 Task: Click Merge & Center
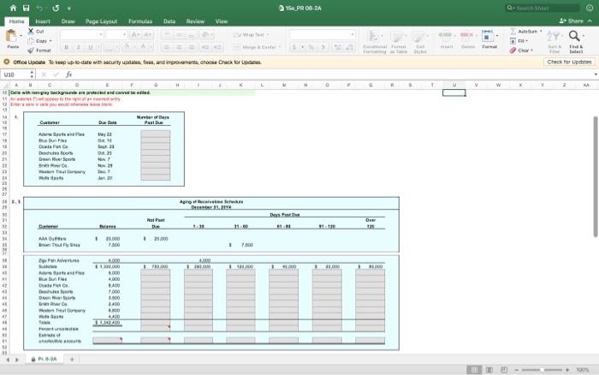point(257,47)
